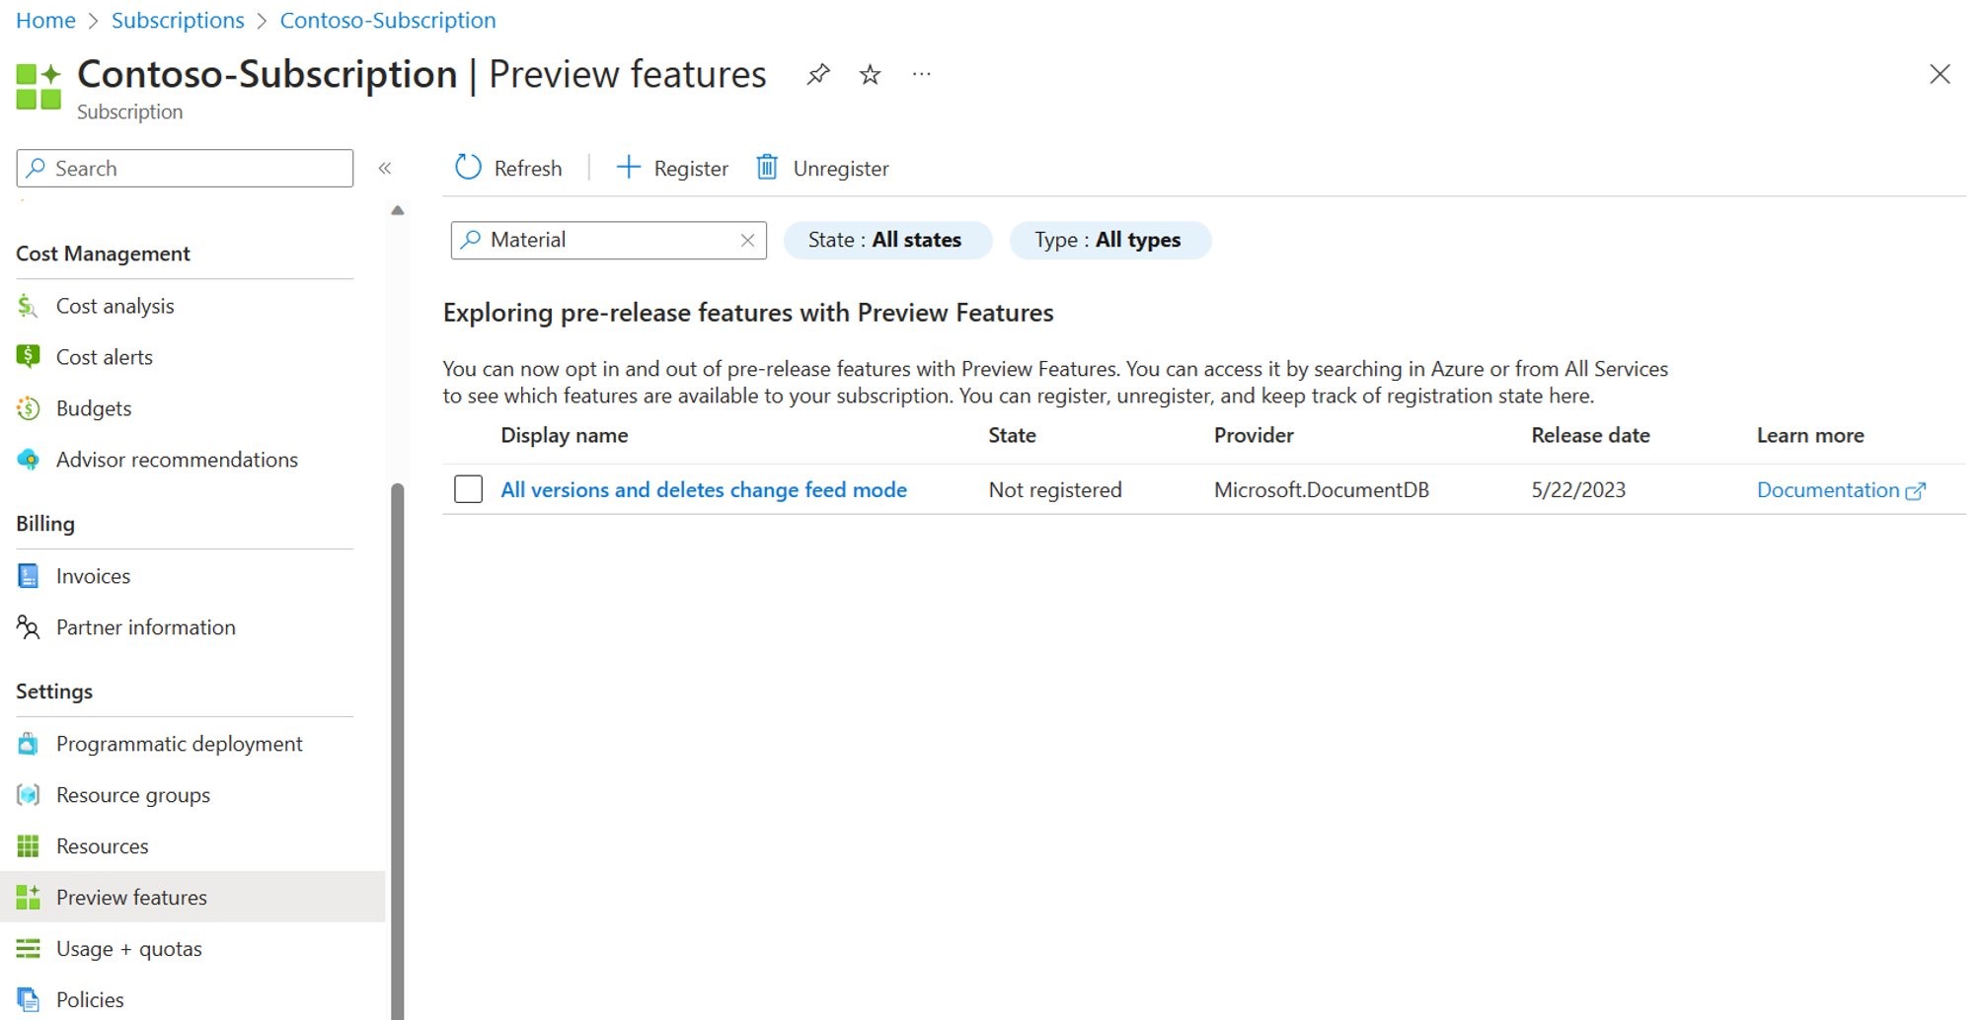Click the Policies icon

pyautogui.click(x=28, y=1000)
